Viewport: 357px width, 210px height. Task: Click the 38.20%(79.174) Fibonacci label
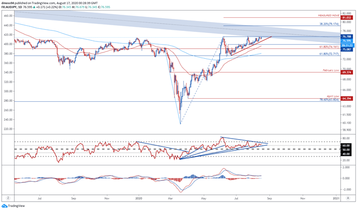coord(329,24)
